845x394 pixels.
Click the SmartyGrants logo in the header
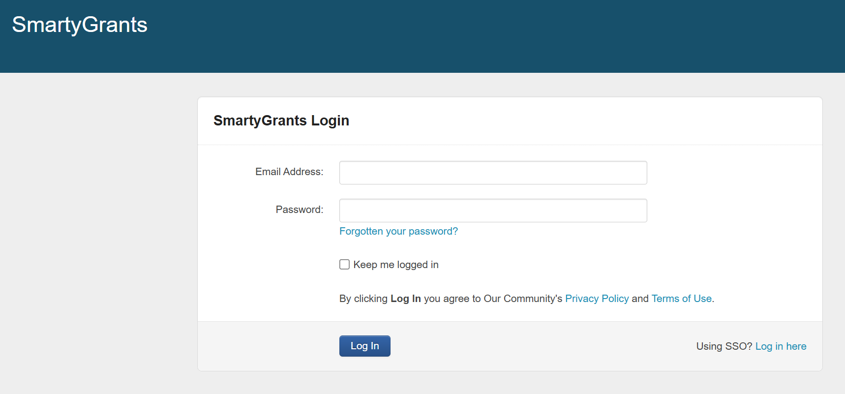click(80, 25)
